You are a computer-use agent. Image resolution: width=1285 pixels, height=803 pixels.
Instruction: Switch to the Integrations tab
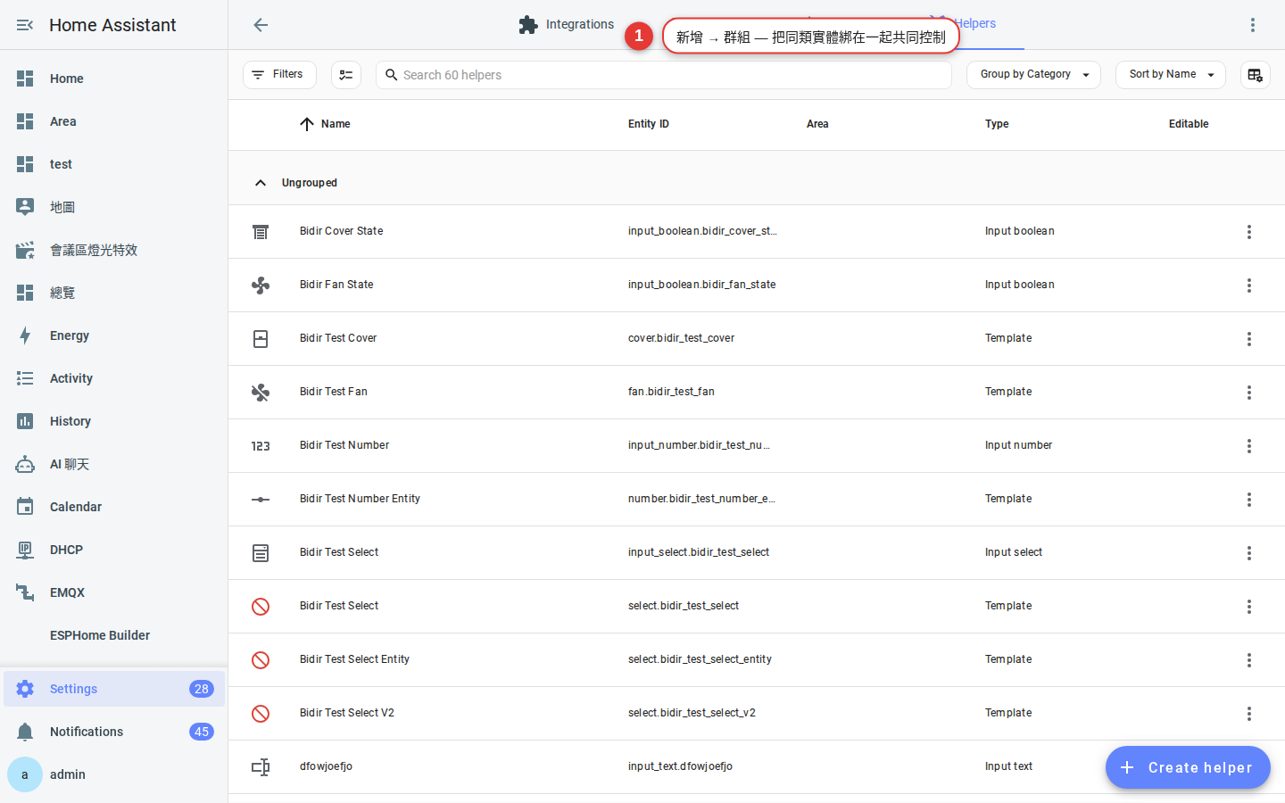tap(567, 25)
